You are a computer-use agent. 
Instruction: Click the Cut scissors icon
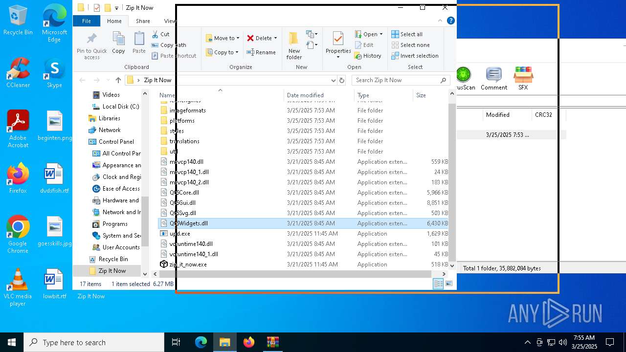coord(155,34)
